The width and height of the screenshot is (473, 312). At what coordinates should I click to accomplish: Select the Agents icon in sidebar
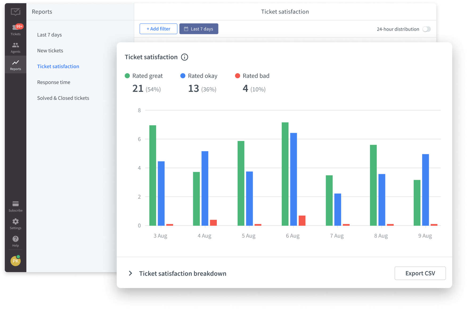[15, 47]
